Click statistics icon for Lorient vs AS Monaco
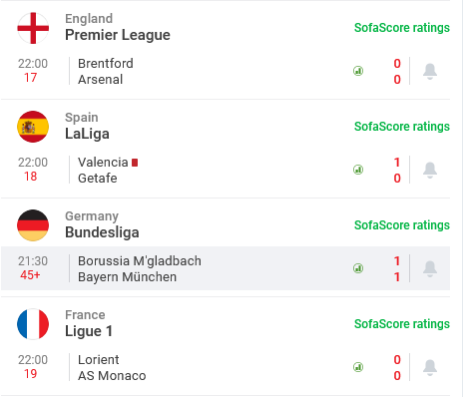464x397 pixels. point(358,367)
